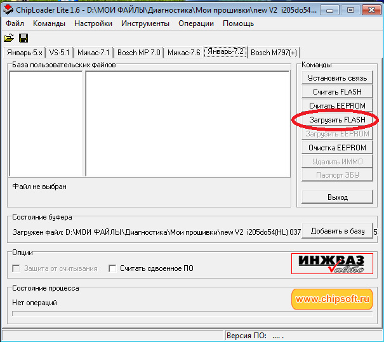Screen dimensions: 384x342
Task: Open the www.chipsoft.ru link banner
Action: 332,299
